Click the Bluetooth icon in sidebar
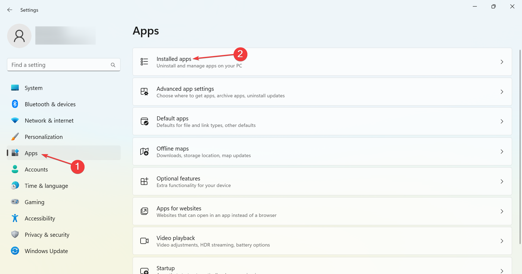The width and height of the screenshot is (522, 274). coord(15,104)
